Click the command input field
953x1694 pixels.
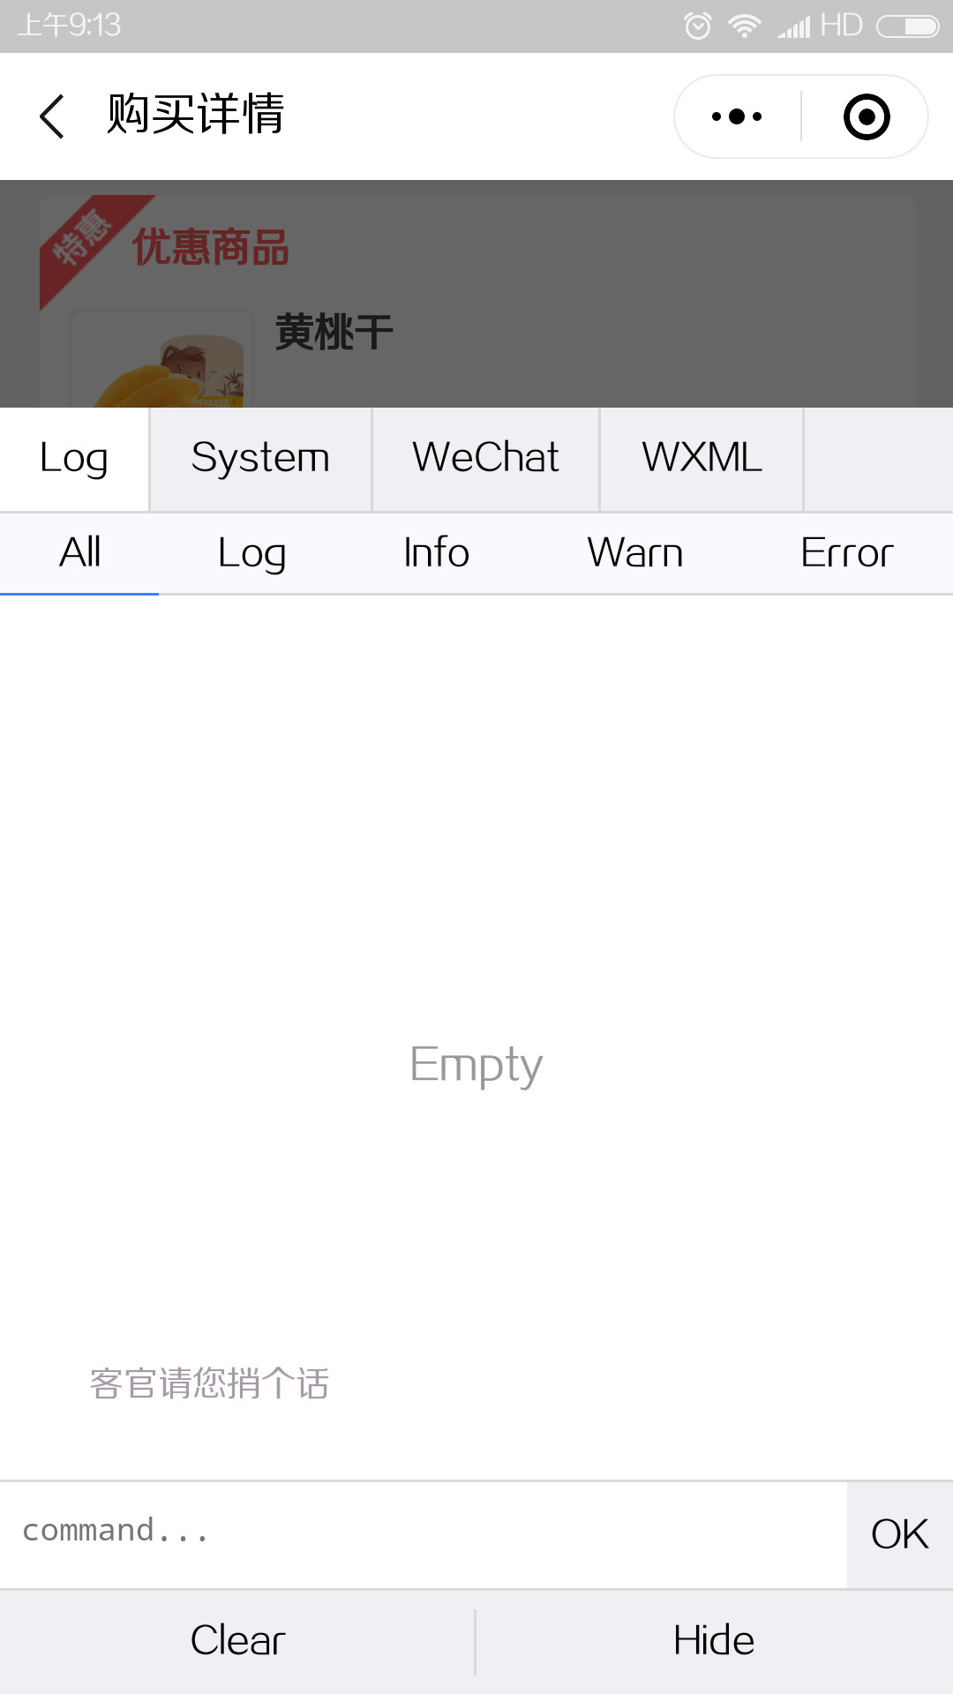(x=424, y=1533)
